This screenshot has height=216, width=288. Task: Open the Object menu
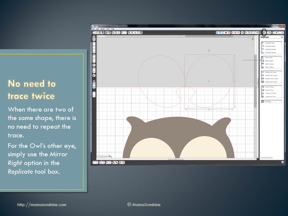102,29
